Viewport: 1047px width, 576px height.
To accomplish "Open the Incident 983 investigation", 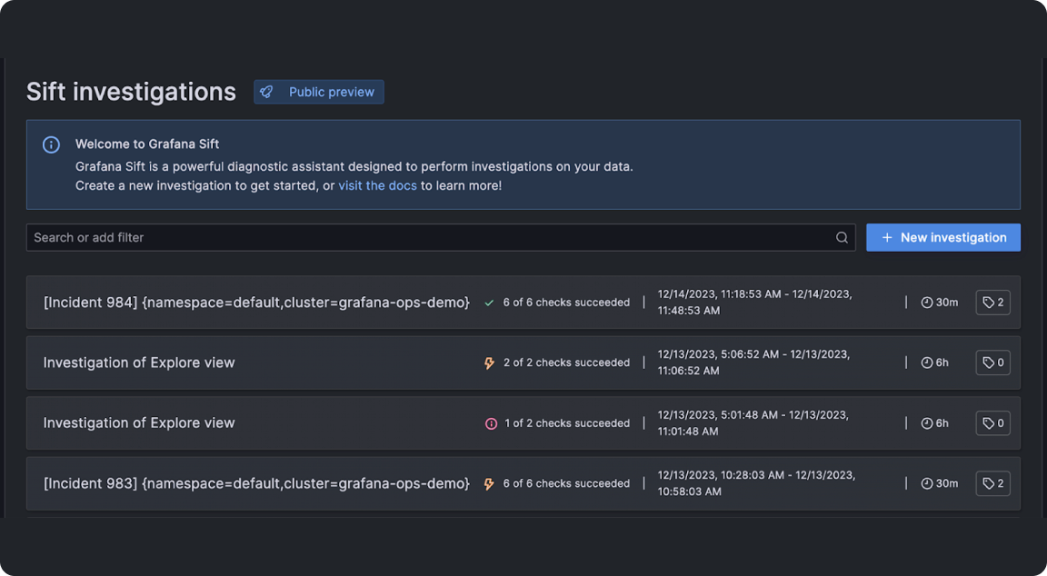I will [256, 483].
